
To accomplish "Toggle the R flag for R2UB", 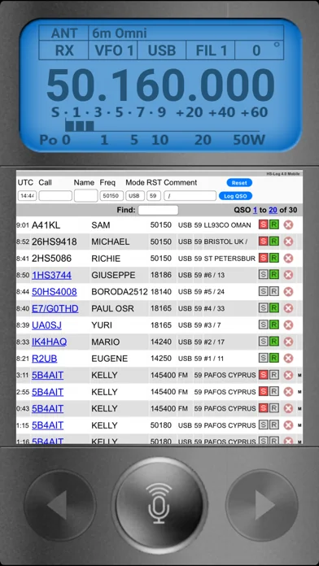I will [274, 358].
